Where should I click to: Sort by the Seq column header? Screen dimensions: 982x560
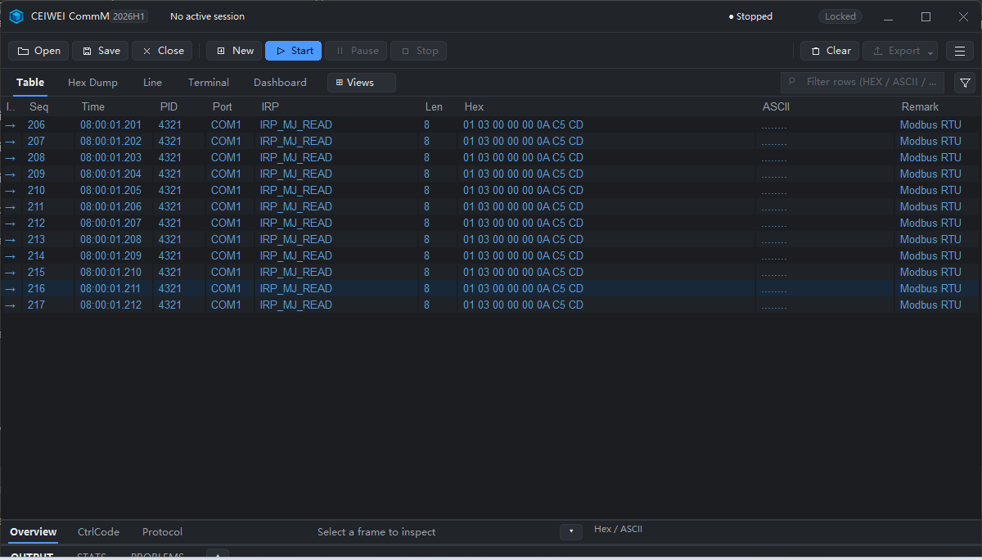(x=39, y=107)
